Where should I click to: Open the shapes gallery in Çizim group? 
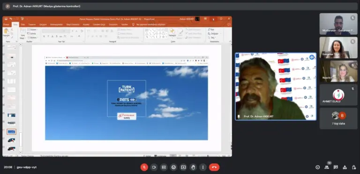(x=156, y=33)
